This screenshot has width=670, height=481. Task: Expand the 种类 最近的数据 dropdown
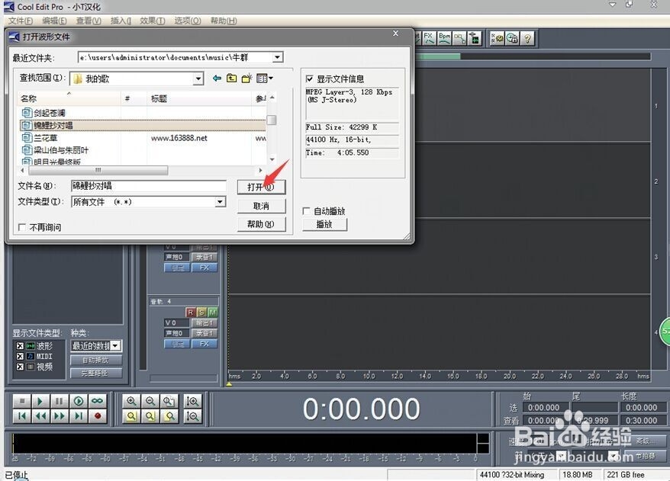[x=115, y=346]
